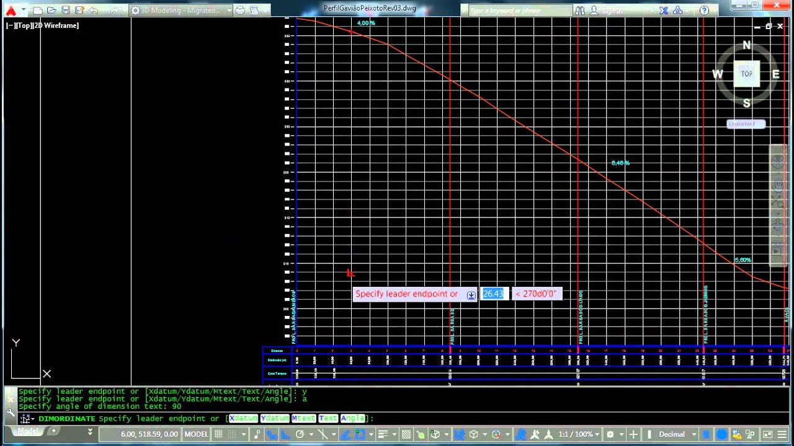Image resolution: width=794 pixels, height=446 pixels.
Task: Open Autodesk Exchange Apps (X icon)
Action: [663, 11]
